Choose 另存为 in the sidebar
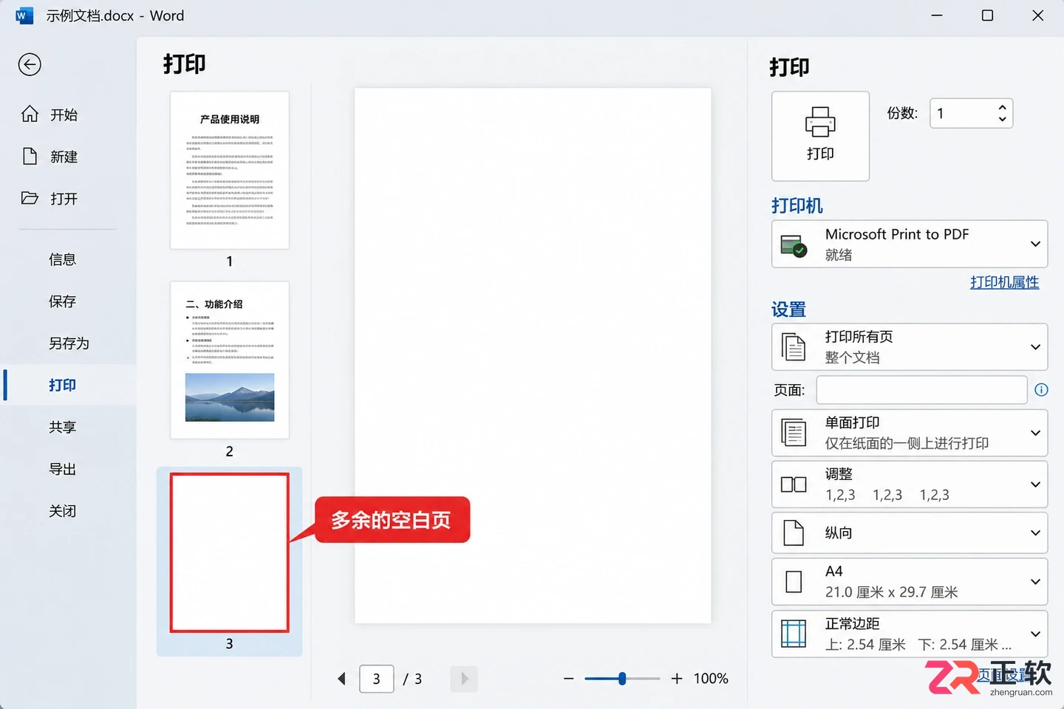The height and width of the screenshot is (709, 1064). [x=69, y=343]
